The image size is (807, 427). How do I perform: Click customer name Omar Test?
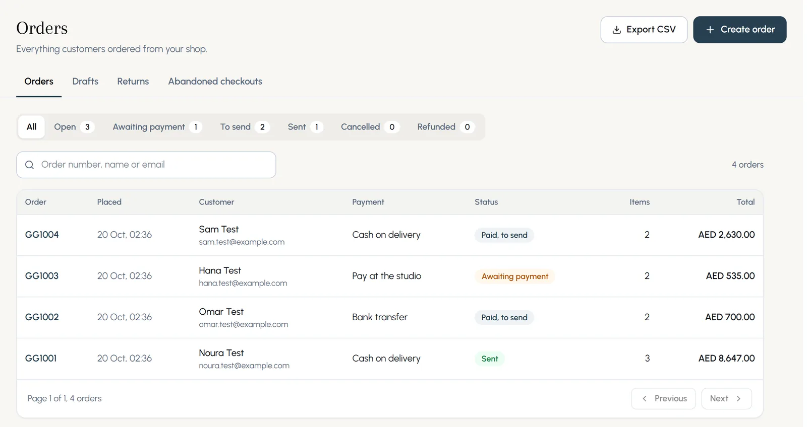coord(221,312)
